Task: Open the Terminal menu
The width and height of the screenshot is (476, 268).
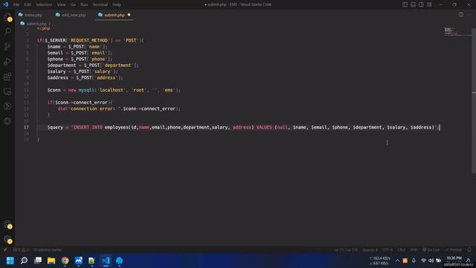Action: [x=100, y=4]
